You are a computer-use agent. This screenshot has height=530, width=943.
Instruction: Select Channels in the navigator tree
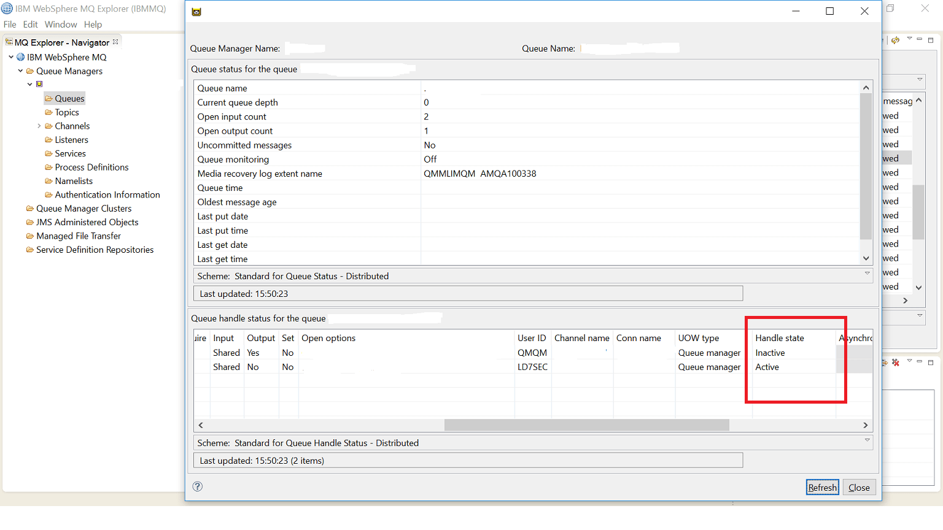[x=72, y=126]
